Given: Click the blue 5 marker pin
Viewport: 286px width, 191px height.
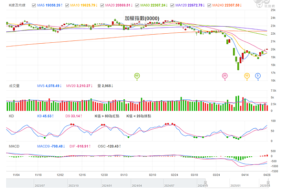Looking at the screenshot, I should tap(258, 76).
